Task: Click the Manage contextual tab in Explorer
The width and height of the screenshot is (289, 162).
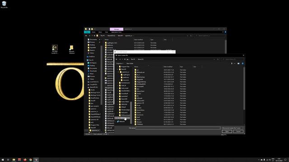Action: 117,29
